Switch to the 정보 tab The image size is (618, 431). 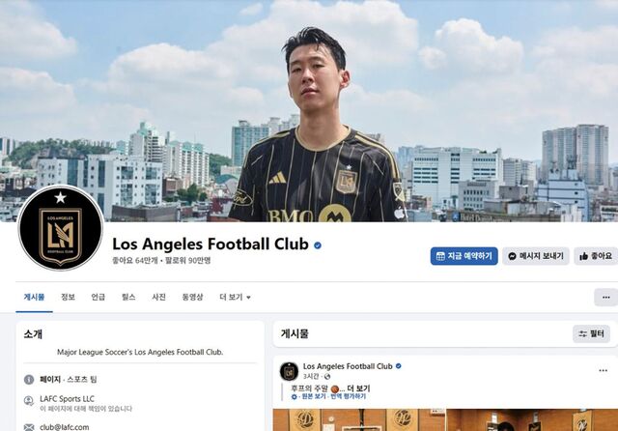tap(68, 298)
